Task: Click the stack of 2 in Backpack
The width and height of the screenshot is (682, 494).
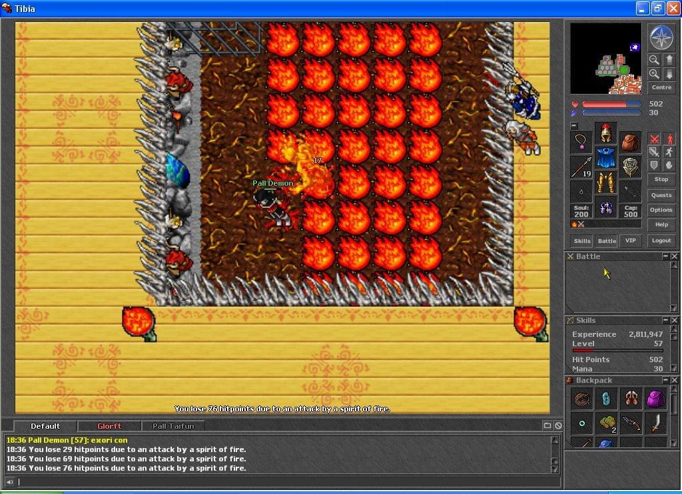Action: point(607,423)
